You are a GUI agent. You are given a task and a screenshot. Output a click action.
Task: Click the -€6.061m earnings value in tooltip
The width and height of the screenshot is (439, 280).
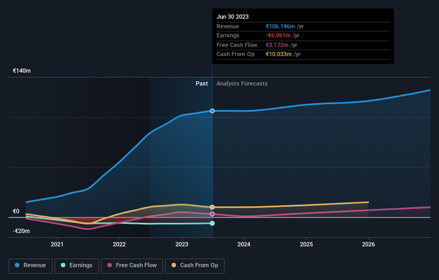point(278,35)
